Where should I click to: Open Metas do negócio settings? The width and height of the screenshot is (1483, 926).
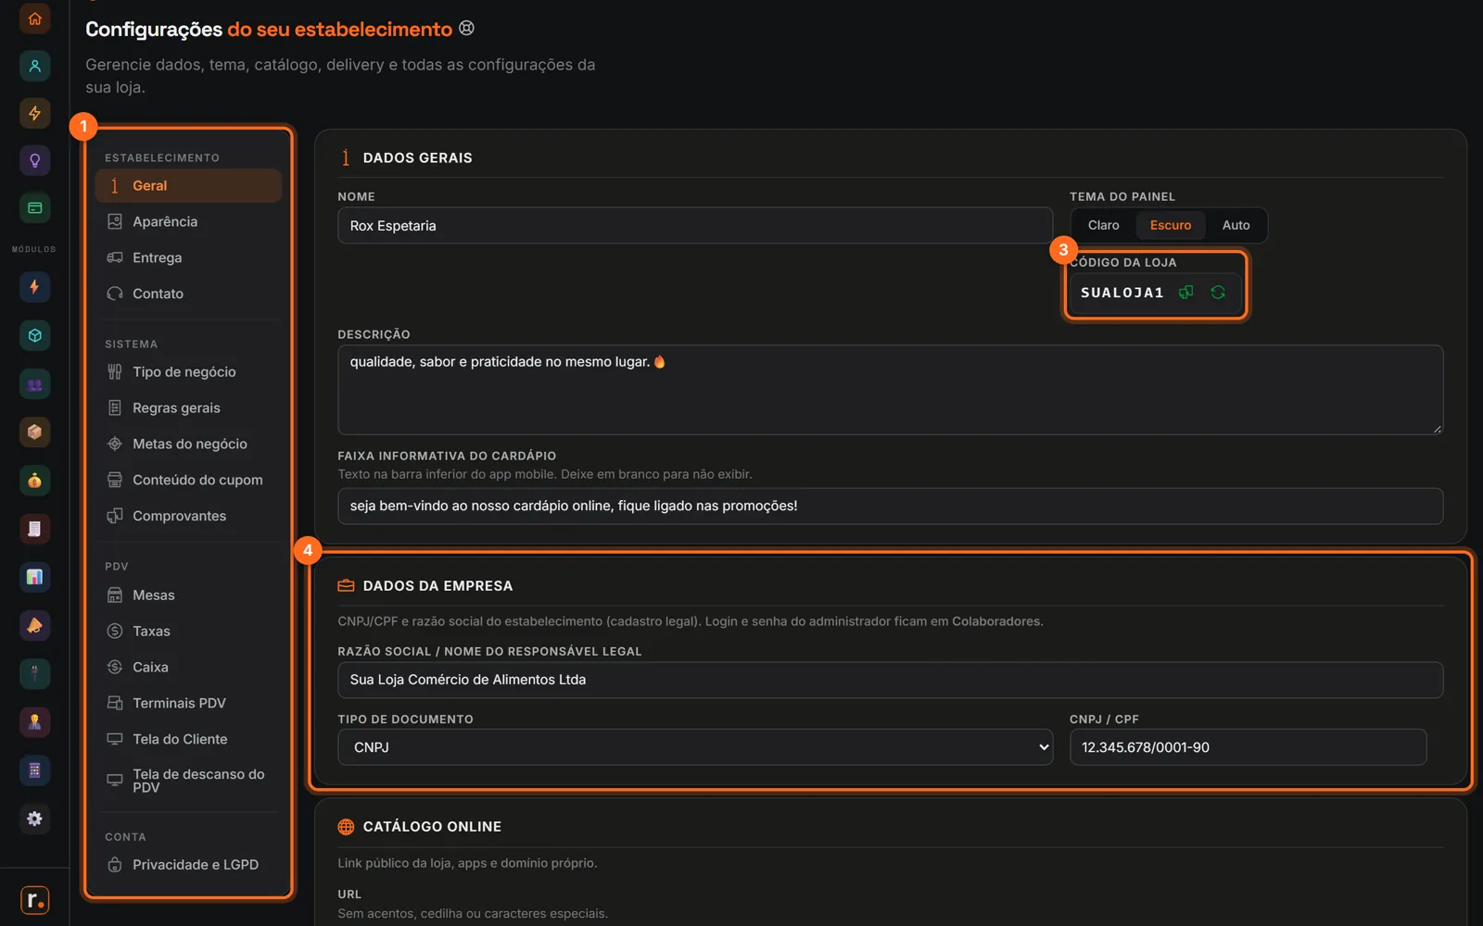point(188,444)
